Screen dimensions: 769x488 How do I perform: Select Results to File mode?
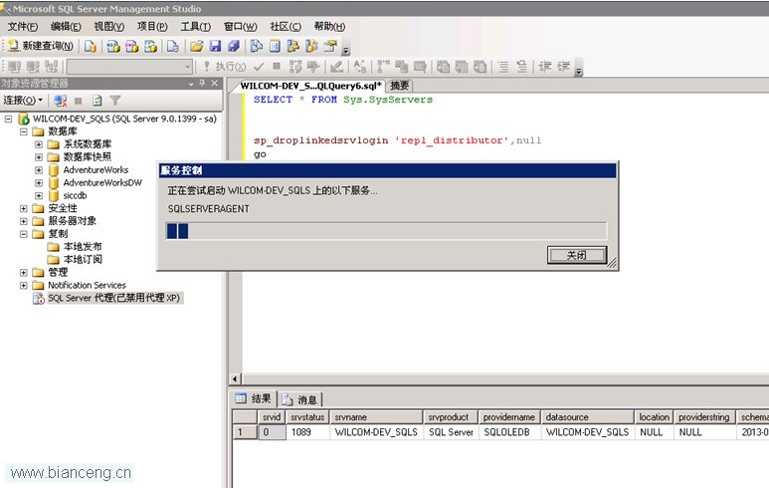tap(481, 67)
